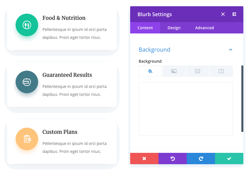Click the Custom Plans clipboard icon

pyautogui.click(x=27, y=139)
